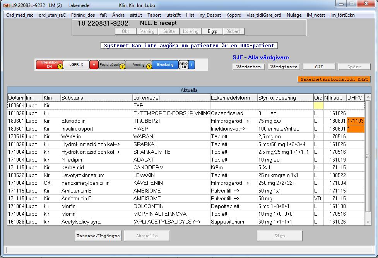378x258 pixels.
Task: Click the orange DHPC asterisk cell for FIASP
Action: point(356,129)
